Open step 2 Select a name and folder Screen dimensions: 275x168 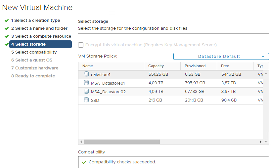pyautogui.click(x=39, y=28)
